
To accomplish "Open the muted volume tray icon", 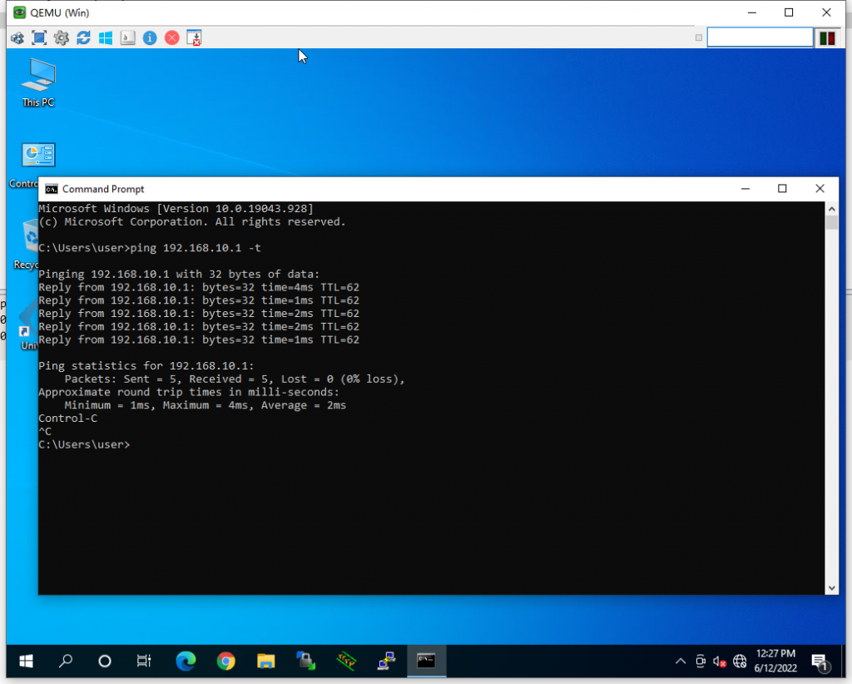I will pyautogui.click(x=720, y=662).
